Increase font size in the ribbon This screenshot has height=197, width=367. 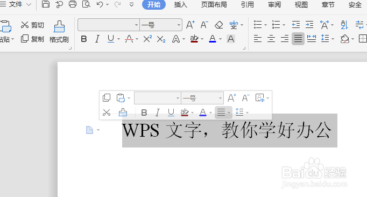(x=190, y=25)
